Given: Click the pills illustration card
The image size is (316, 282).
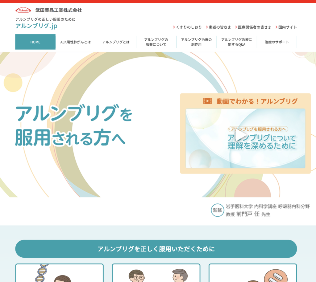Looking at the screenshot, I should (x=252, y=273).
